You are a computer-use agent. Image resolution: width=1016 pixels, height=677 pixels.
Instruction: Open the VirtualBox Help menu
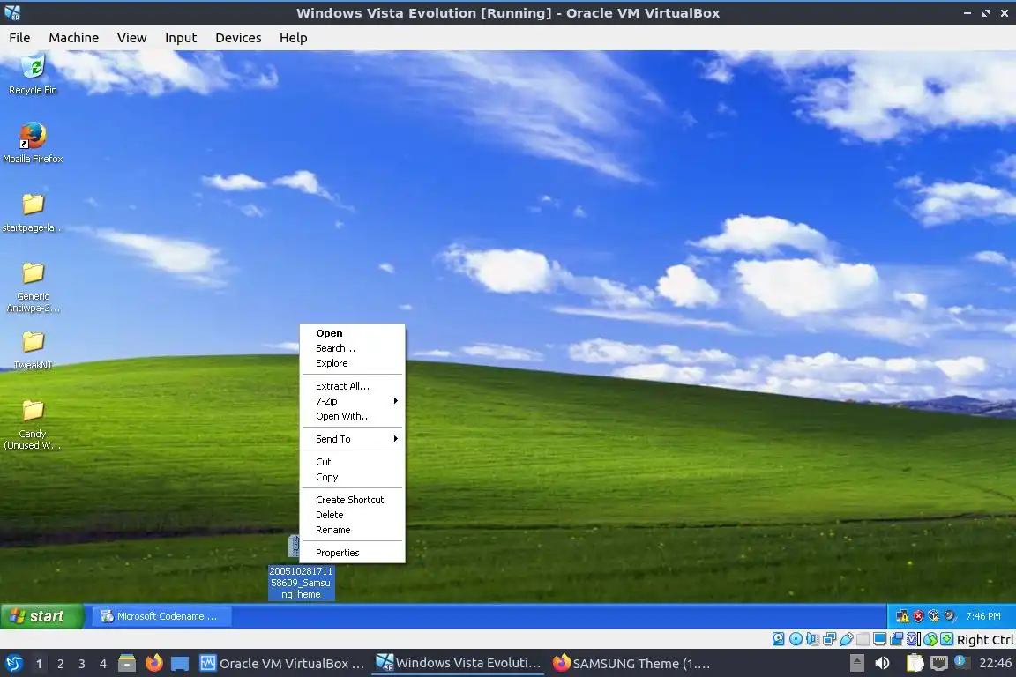(x=293, y=38)
